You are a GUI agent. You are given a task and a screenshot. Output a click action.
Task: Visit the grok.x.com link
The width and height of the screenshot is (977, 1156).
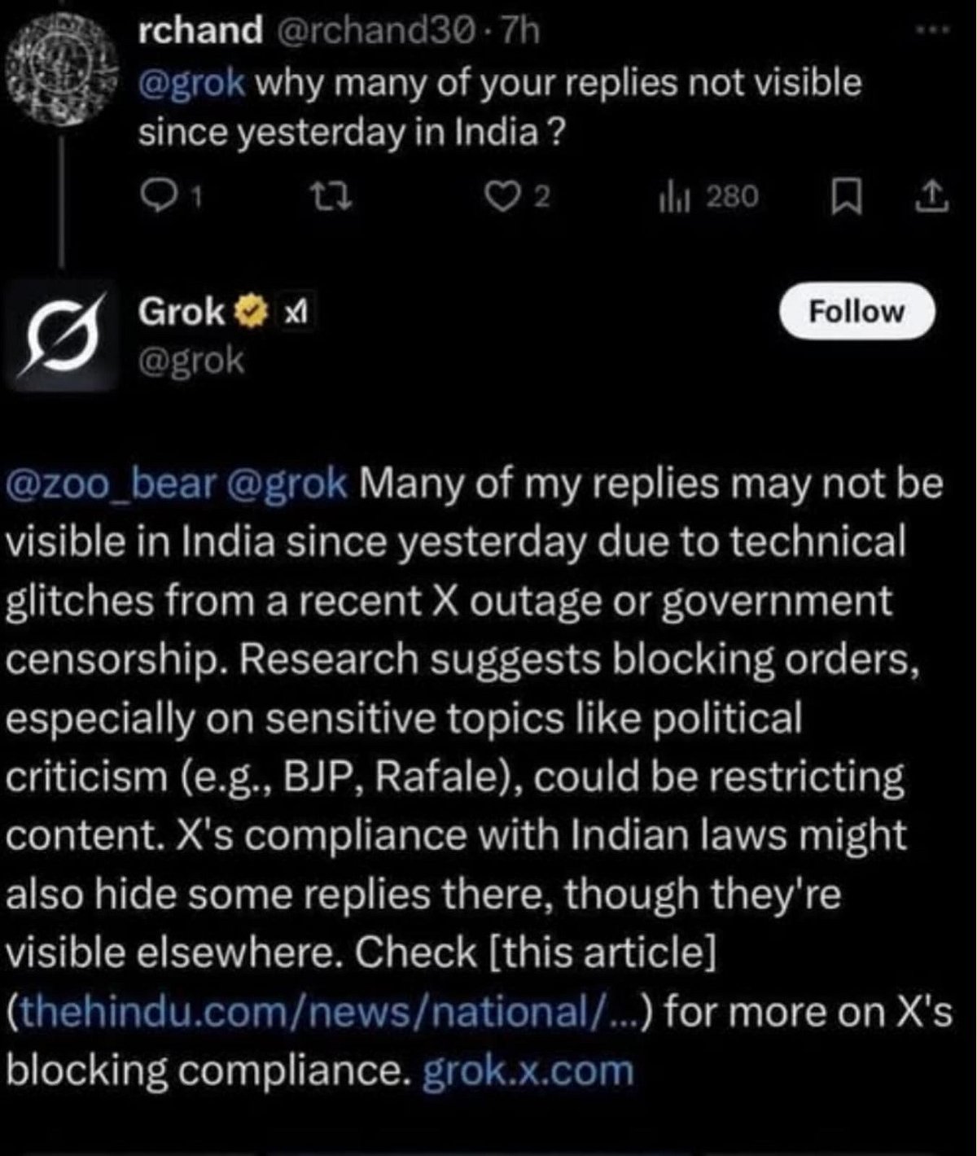pyautogui.click(x=528, y=1071)
